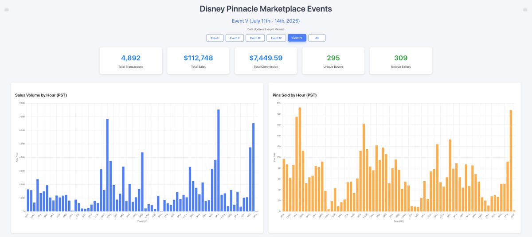Click the Unique Sellers card showing 309
Image resolution: width=532 pixels, height=237 pixels.
401,61
